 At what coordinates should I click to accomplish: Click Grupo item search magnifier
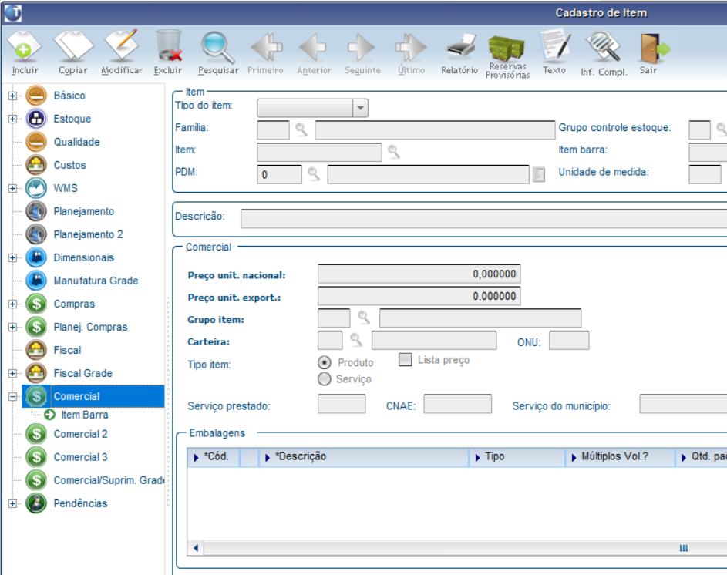[364, 318]
